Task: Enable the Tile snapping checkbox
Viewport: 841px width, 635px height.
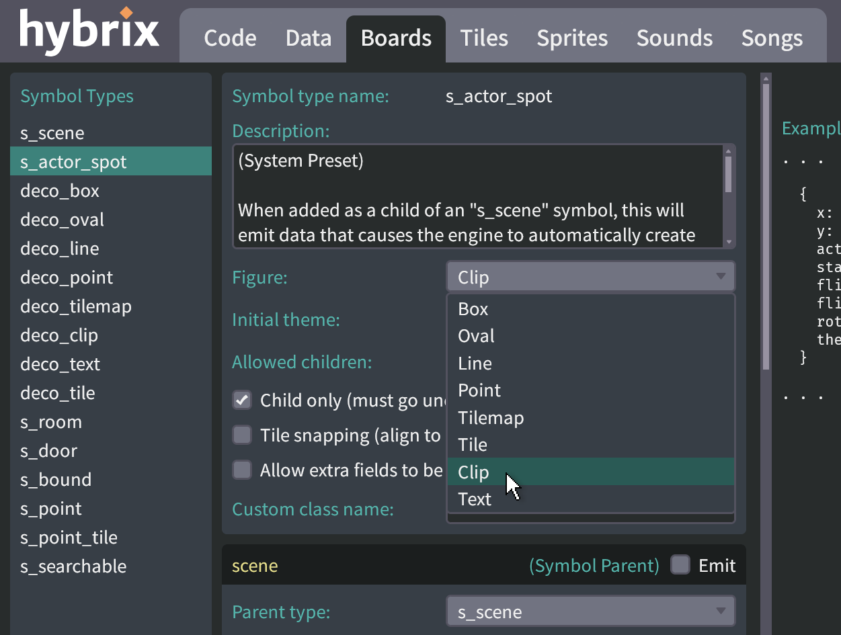Action: pos(242,435)
